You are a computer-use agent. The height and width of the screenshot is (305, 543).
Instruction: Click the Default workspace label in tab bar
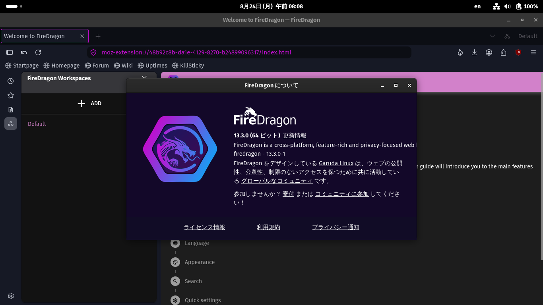click(527, 36)
